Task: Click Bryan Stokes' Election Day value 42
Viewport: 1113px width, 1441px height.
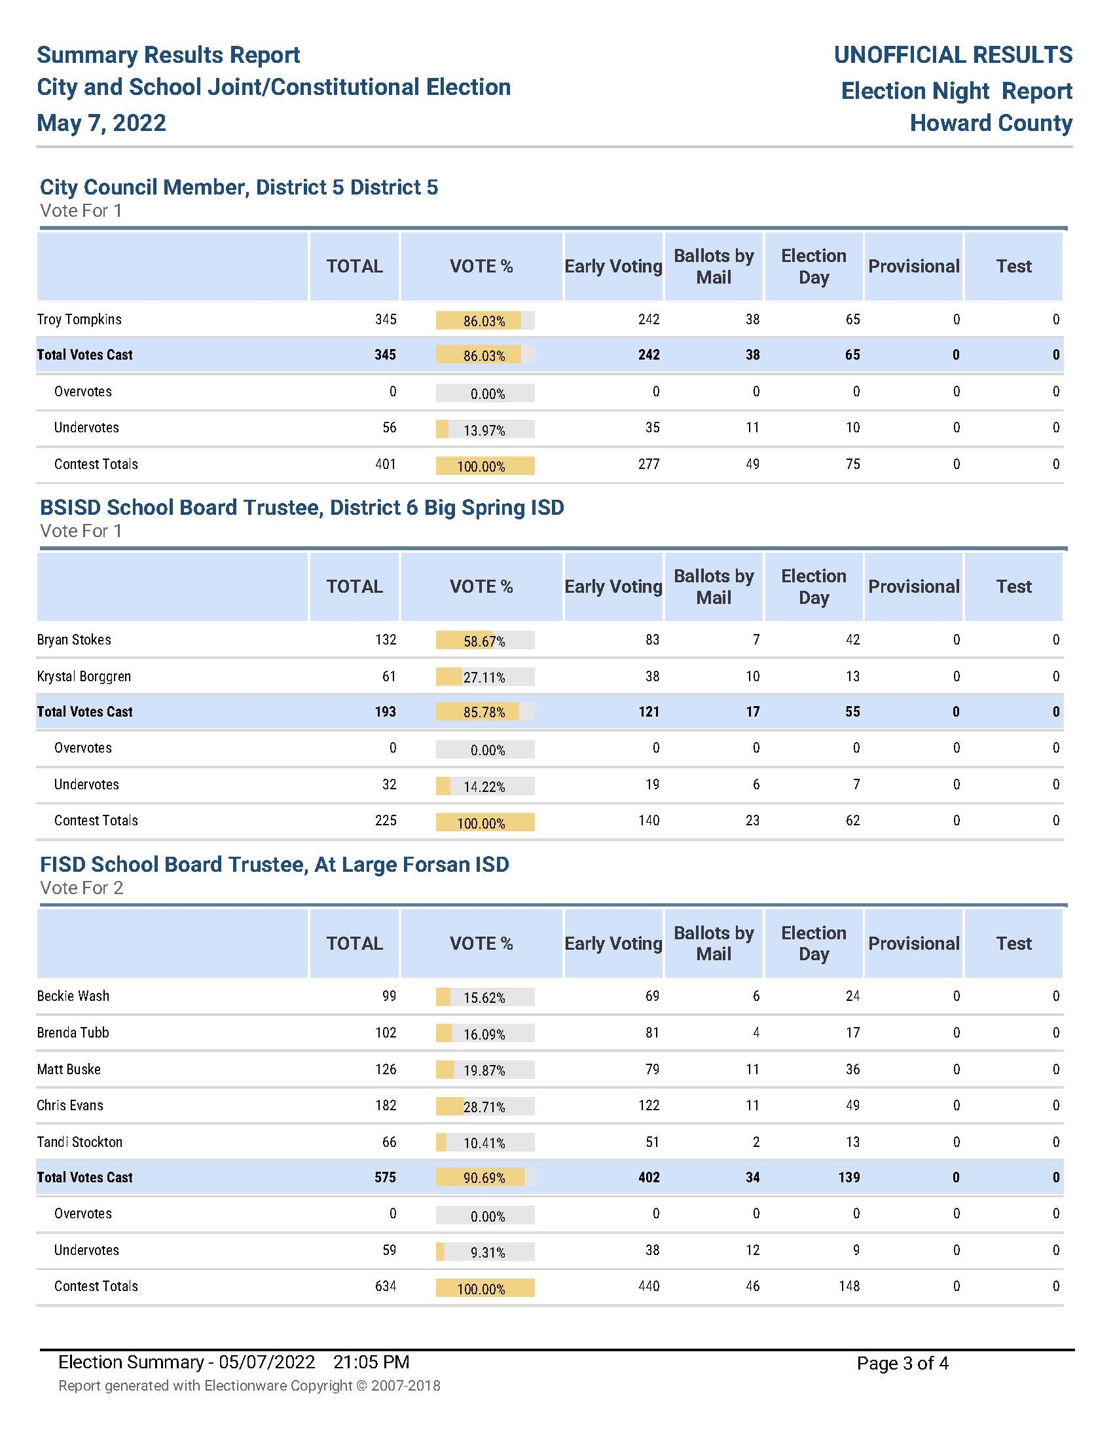Action: pyautogui.click(x=852, y=639)
